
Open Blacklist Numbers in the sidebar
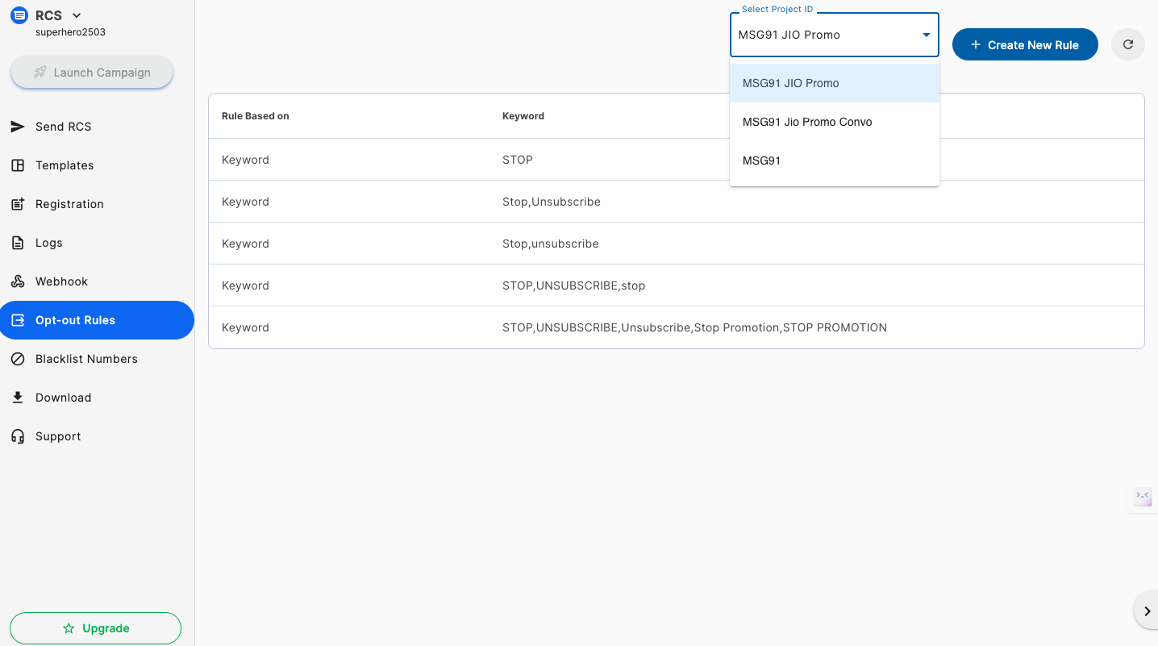tap(97, 359)
